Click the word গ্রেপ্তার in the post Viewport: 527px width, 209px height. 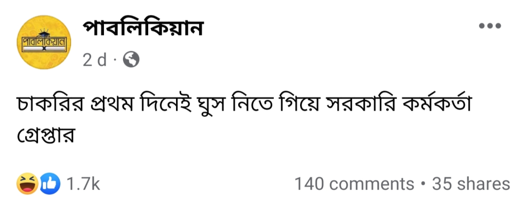pyautogui.click(x=45, y=135)
